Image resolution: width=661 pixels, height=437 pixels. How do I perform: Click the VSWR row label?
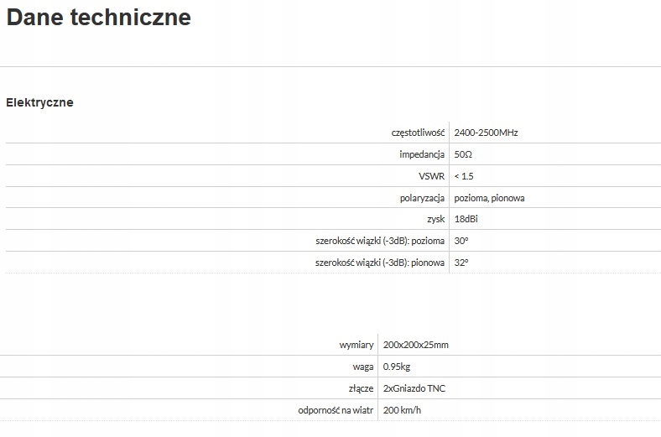431,176
